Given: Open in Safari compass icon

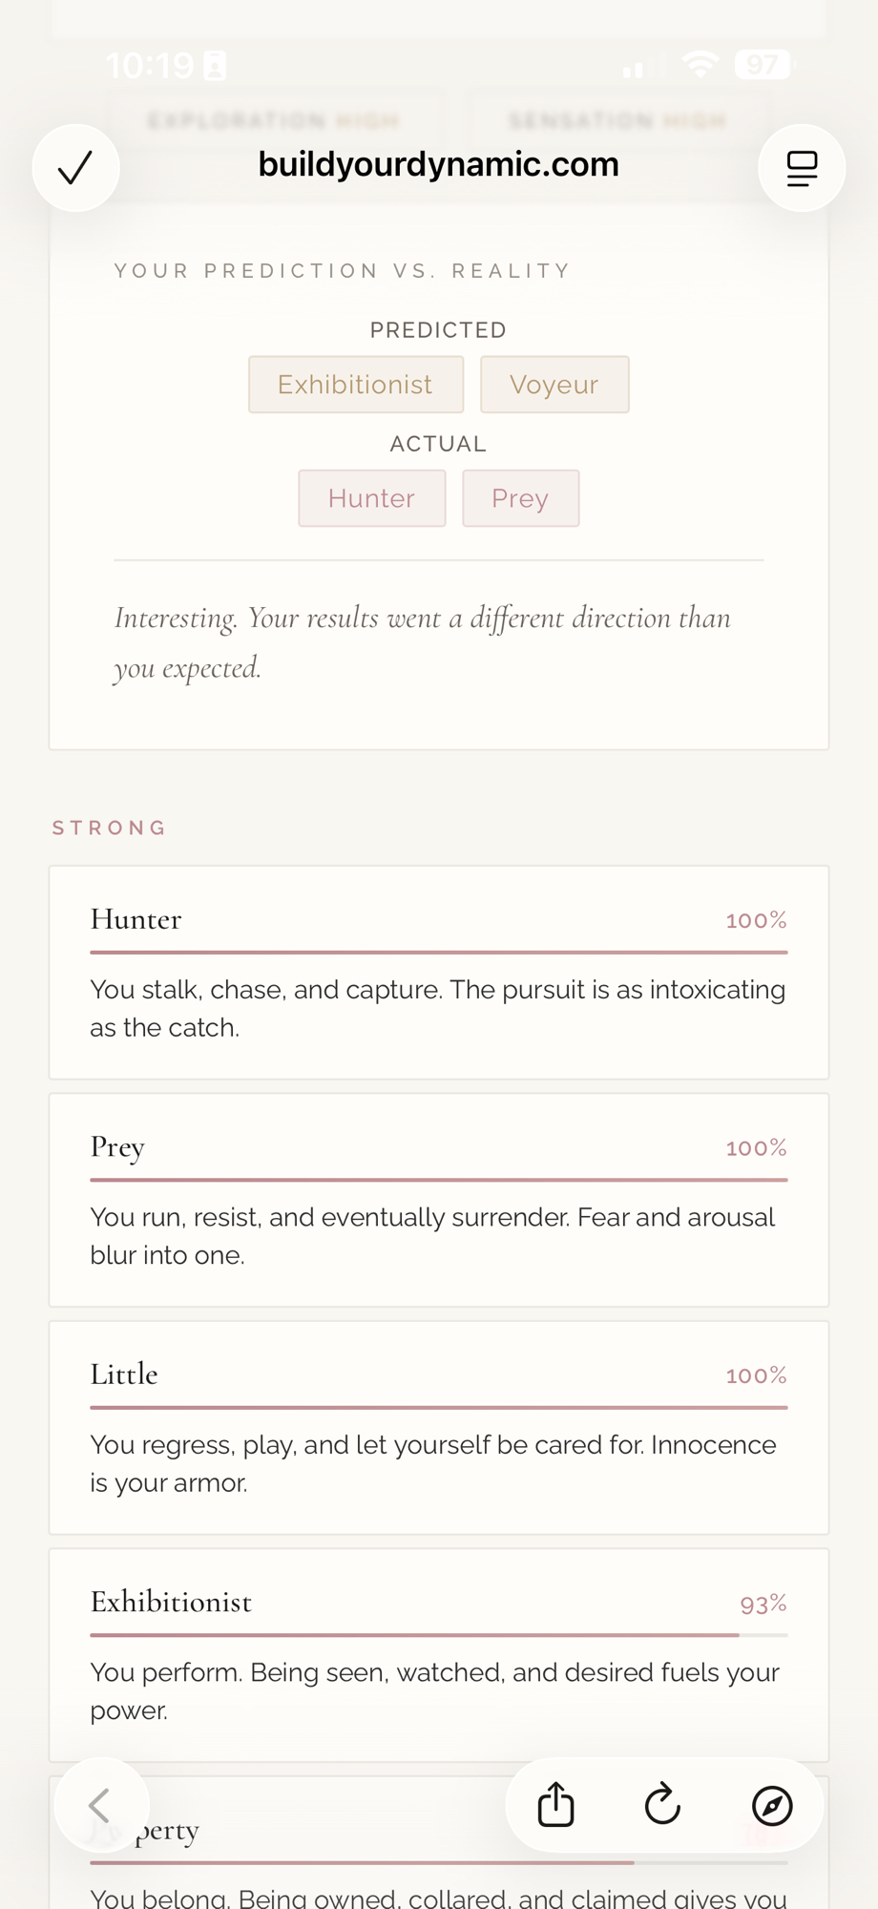Looking at the screenshot, I should [772, 1805].
